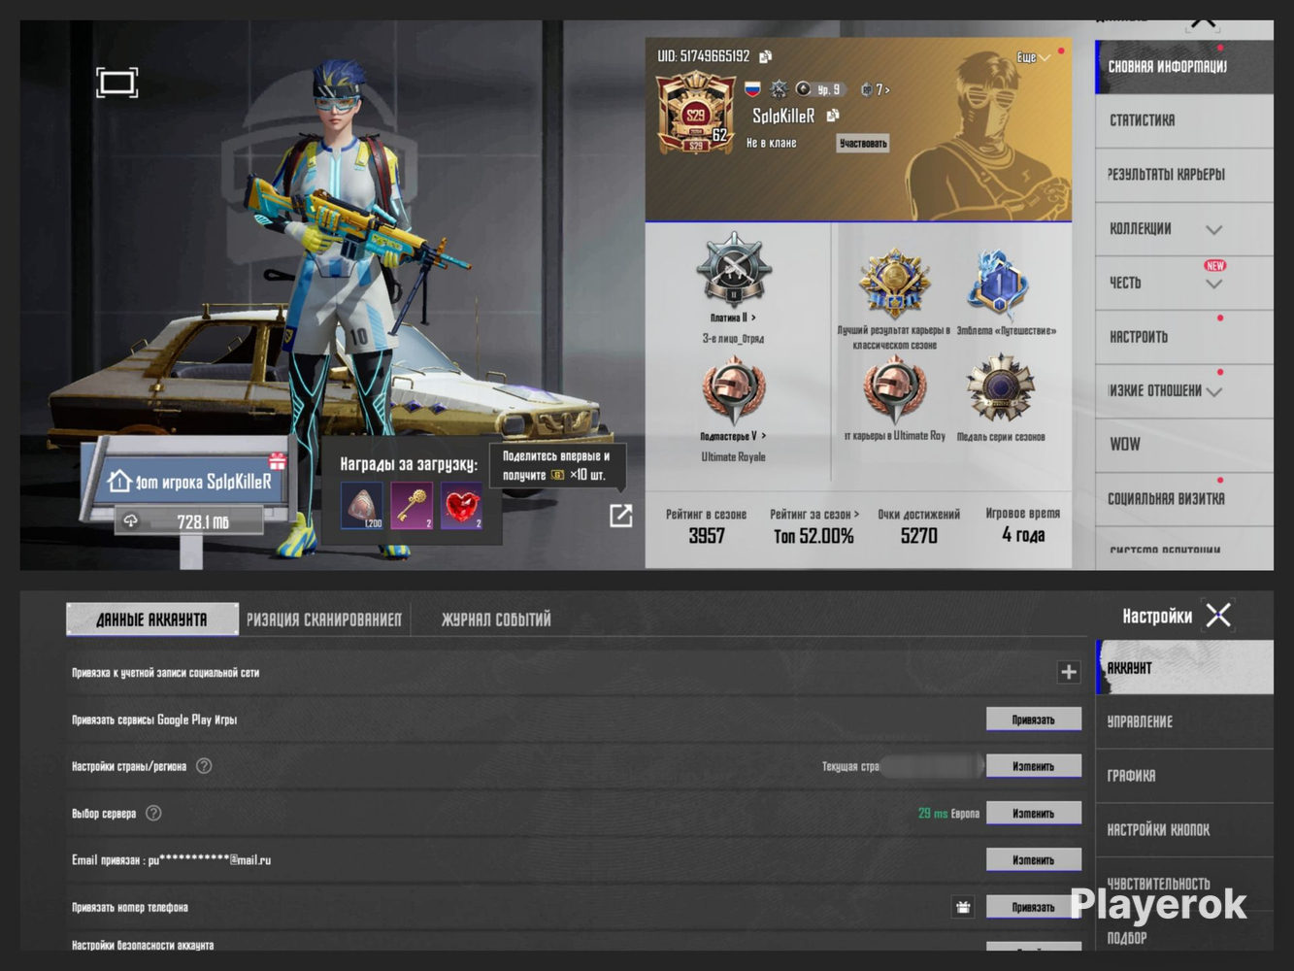Click the plus icon for social account linking

coord(1069,672)
